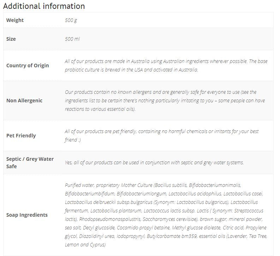The width and height of the screenshot is (280, 256).
Task: Click the Lemon and Cyprus text
Action: [x=85, y=245]
